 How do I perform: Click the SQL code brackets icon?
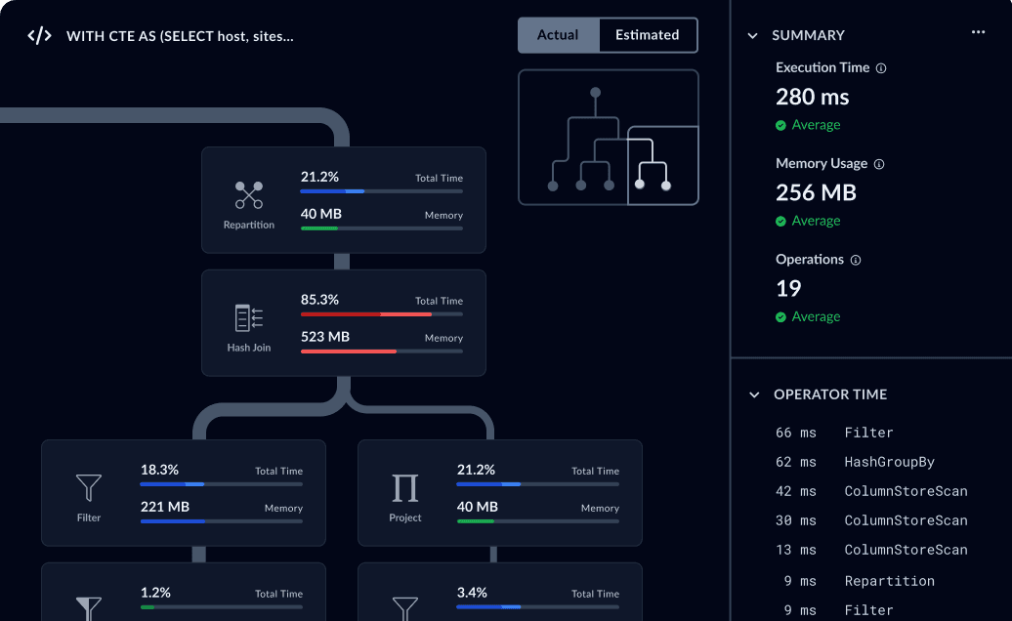pyautogui.click(x=39, y=36)
